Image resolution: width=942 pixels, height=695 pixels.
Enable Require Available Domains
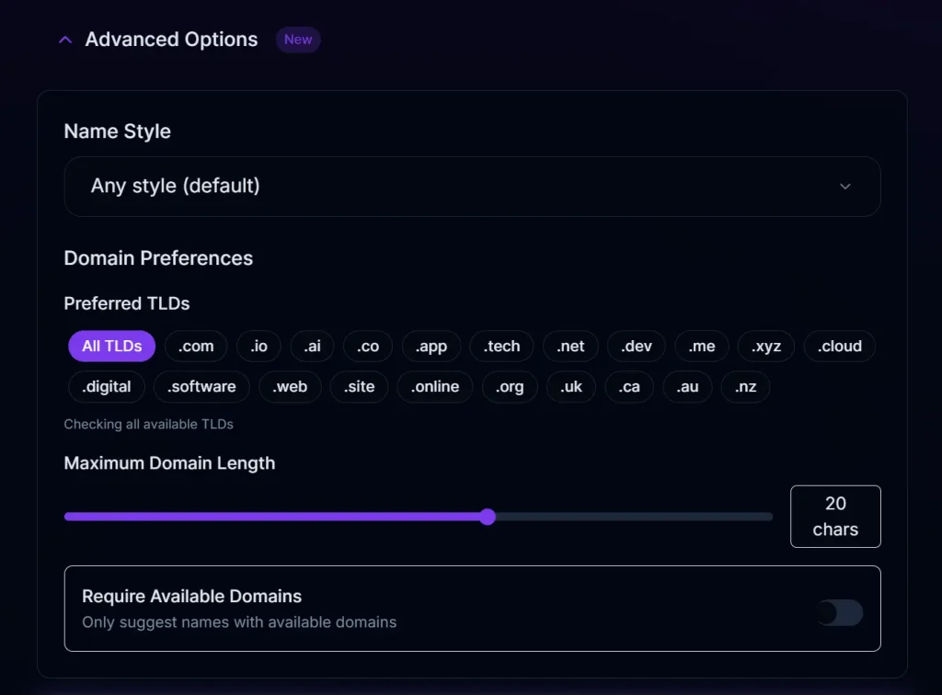point(837,612)
